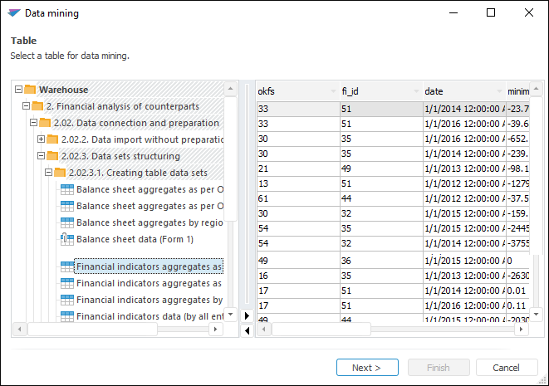Click the 2.02.3. Data sets structuring folder icon
This screenshot has width=549, height=386.
click(x=52, y=156)
